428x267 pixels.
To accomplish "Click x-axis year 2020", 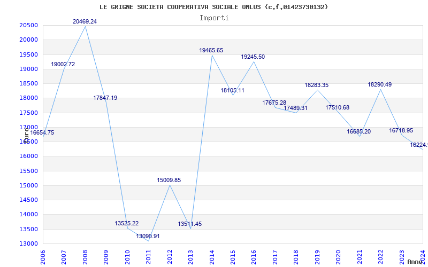I will pos(339,257).
